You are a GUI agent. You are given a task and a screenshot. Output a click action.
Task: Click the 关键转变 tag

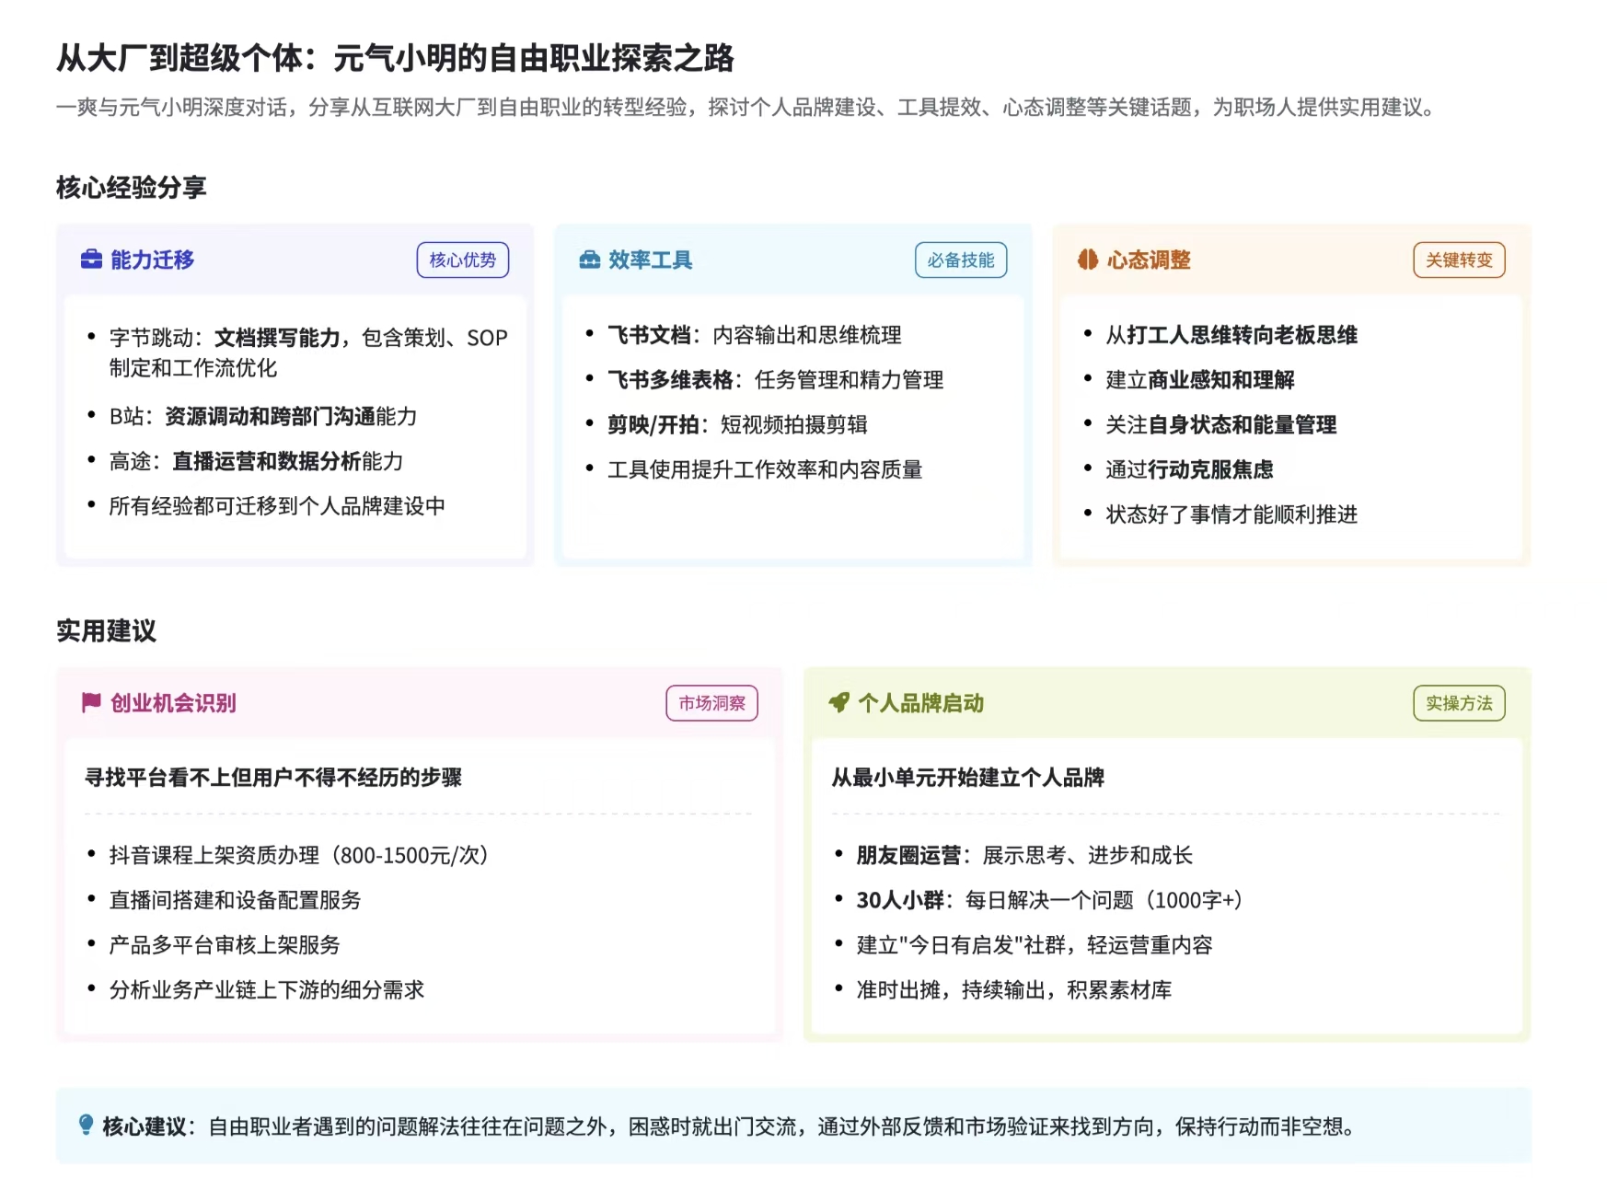coord(1458,260)
